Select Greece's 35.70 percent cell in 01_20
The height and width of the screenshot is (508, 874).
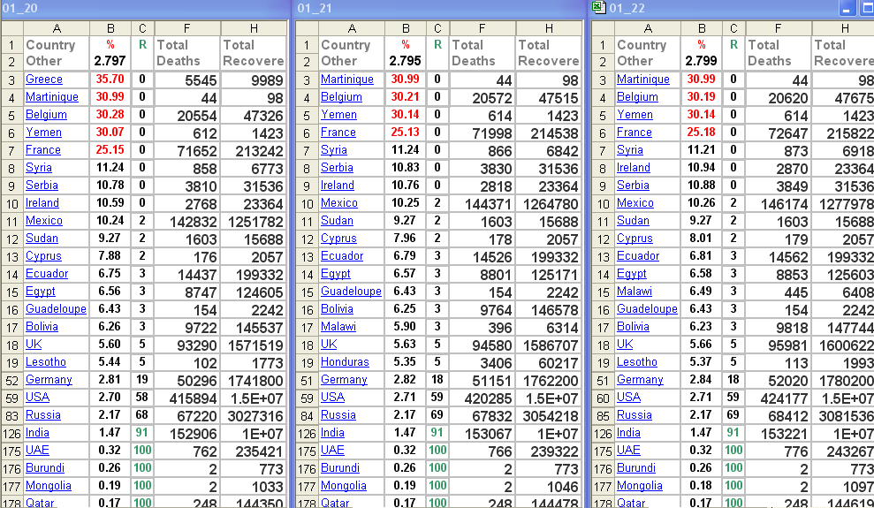pos(110,80)
